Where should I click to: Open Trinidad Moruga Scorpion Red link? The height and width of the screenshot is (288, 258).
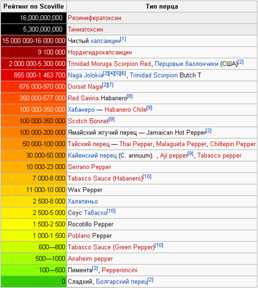[109, 64]
